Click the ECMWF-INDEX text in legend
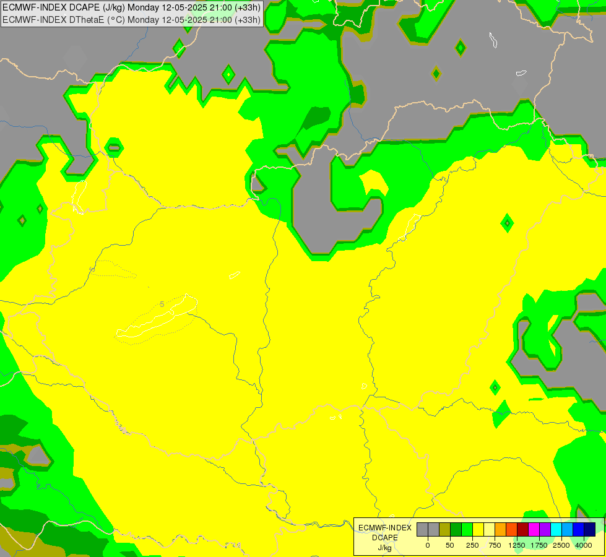 pos(385,528)
